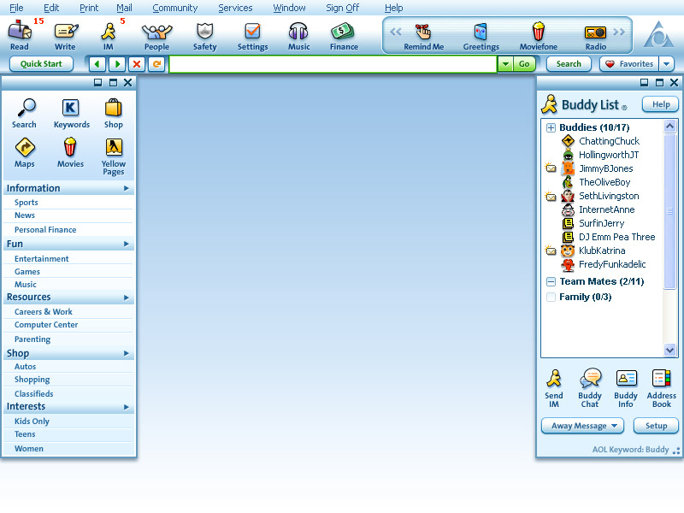Open the Mail menu
The image size is (684, 513).
tap(124, 8)
